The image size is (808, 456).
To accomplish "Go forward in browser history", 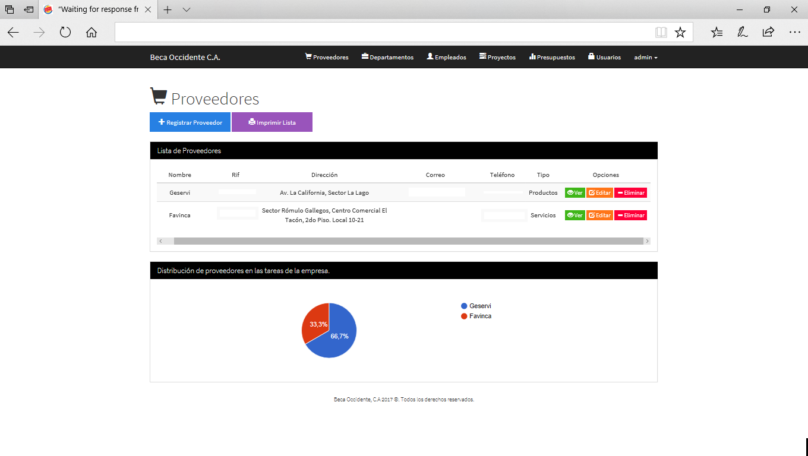I will pyautogui.click(x=39, y=33).
